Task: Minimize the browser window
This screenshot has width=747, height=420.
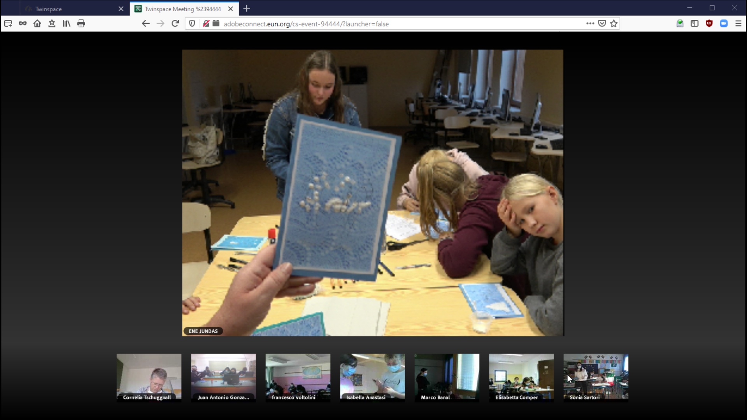Action: click(x=690, y=8)
